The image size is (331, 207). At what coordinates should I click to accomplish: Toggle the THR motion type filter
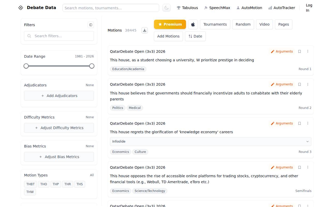(x=68, y=184)
